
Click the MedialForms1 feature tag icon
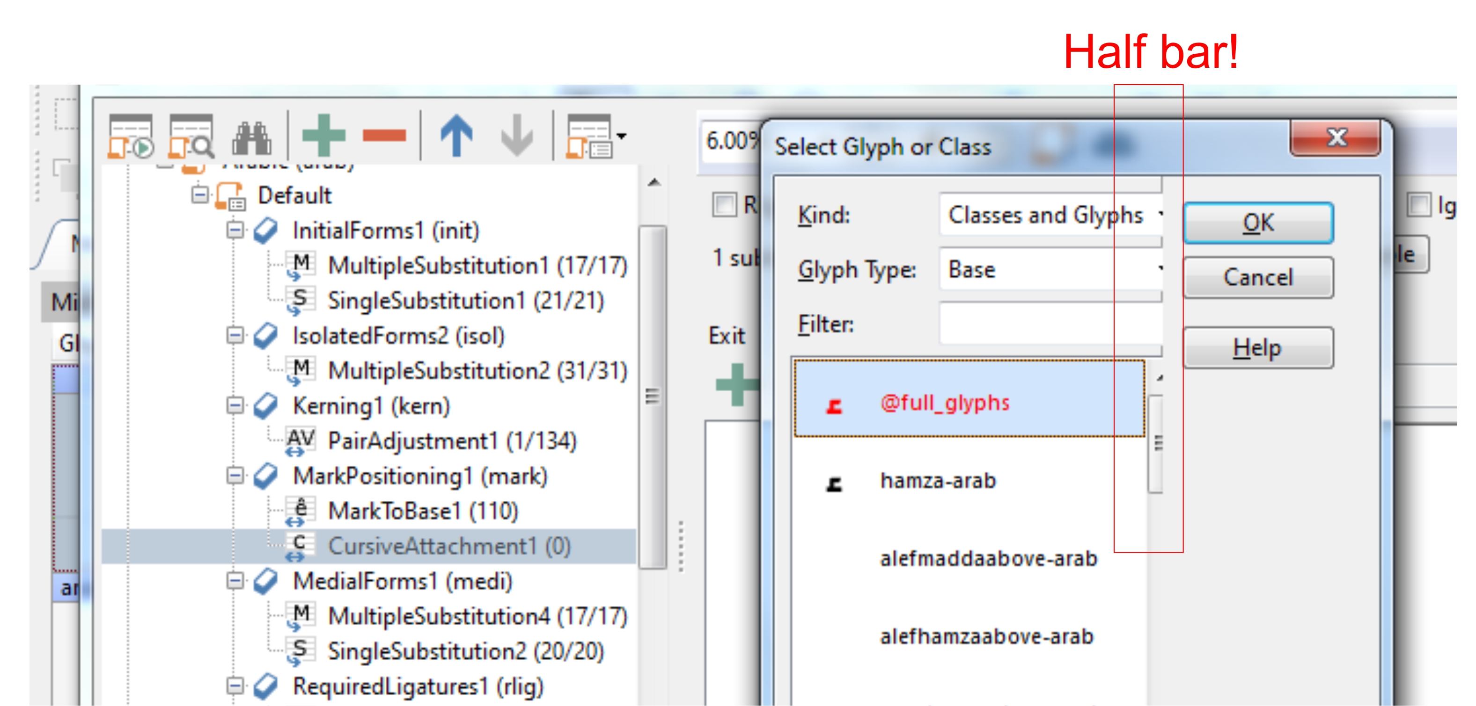266,581
